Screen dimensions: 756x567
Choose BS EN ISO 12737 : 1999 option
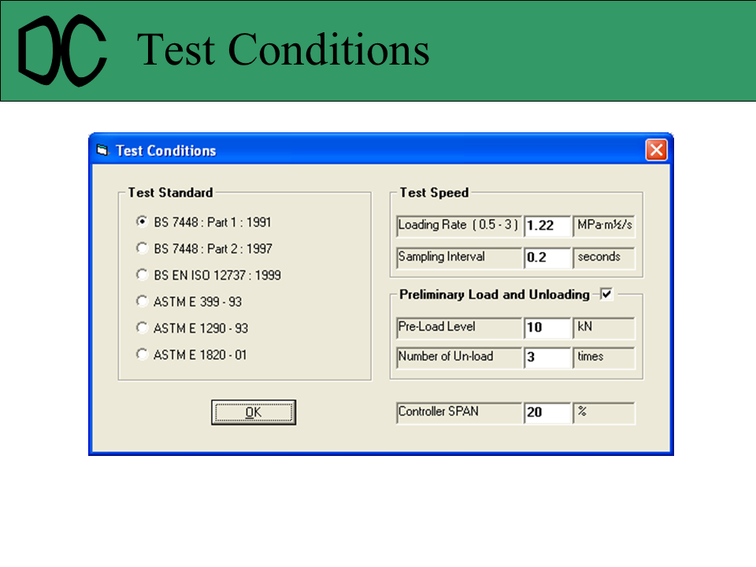point(142,275)
